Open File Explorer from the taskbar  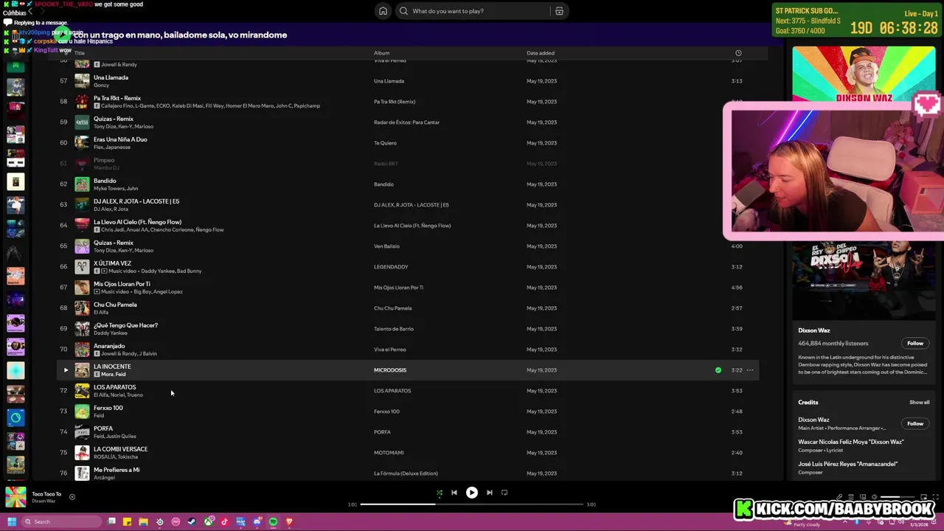(143, 522)
